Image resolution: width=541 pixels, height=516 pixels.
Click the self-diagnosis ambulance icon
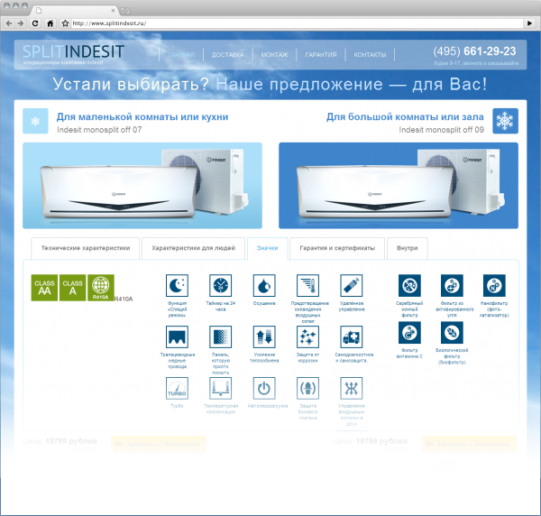[x=352, y=336]
